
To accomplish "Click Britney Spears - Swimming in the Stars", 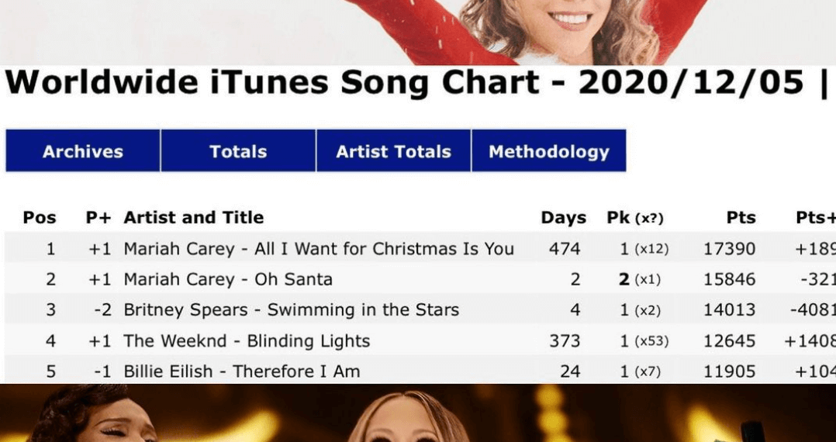I will [x=291, y=310].
